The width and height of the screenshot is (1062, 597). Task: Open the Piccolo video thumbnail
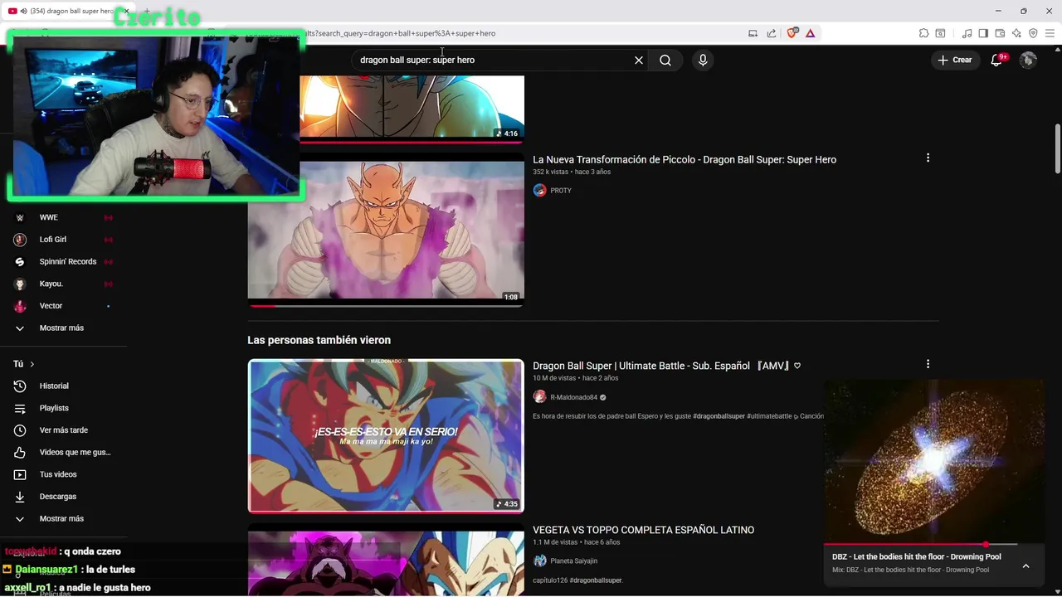386,230
